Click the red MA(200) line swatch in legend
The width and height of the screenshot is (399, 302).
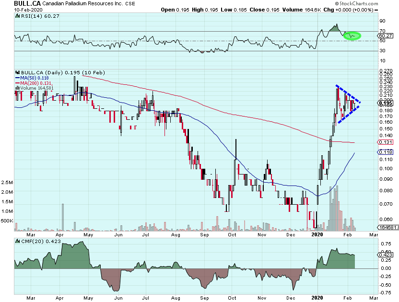(18, 83)
